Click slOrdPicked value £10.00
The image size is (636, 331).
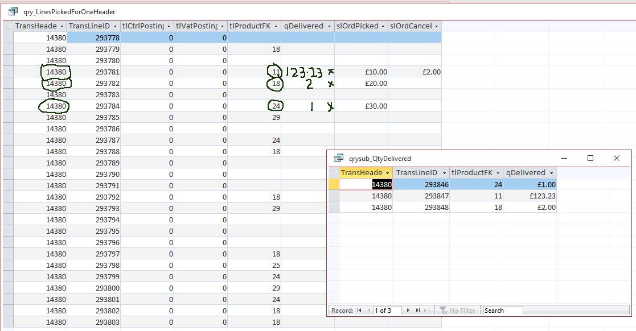click(362, 72)
